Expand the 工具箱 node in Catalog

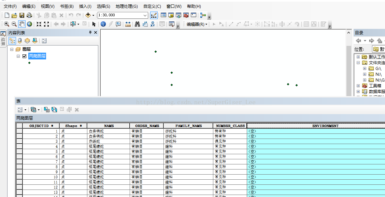[x=358, y=86]
